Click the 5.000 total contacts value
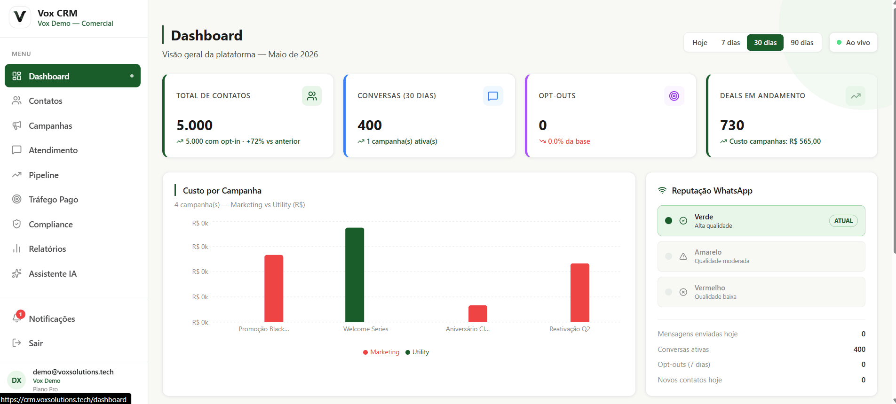This screenshot has height=404, width=896. point(194,125)
